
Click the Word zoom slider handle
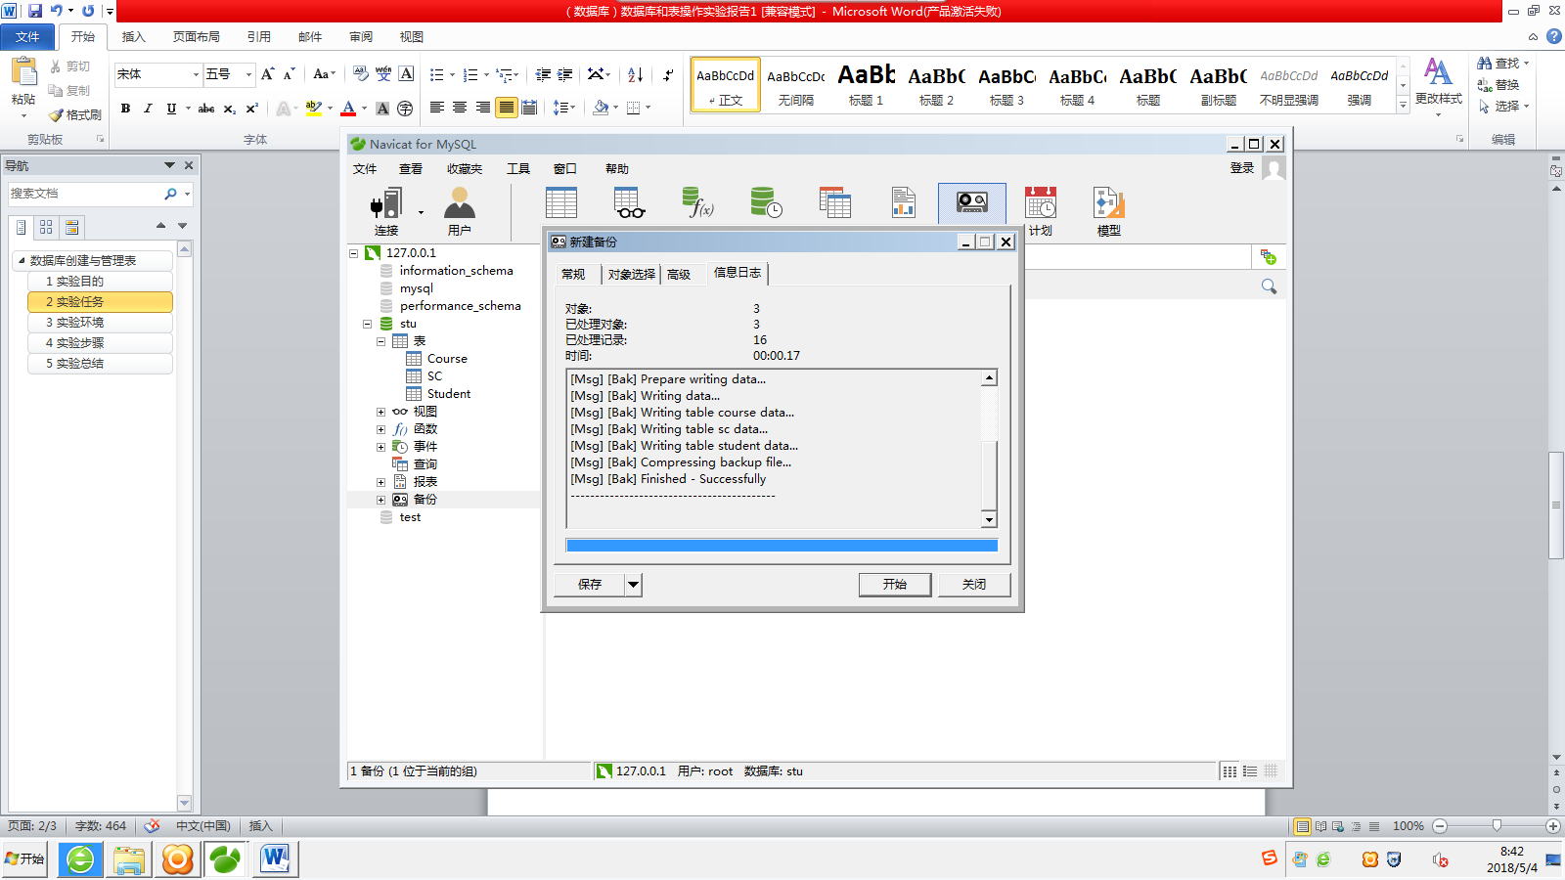pos(1497,826)
